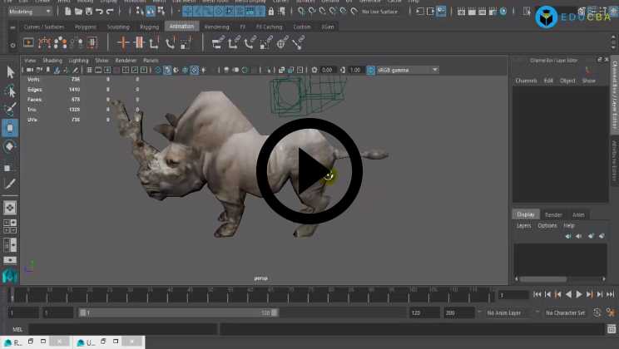
Task: Click the Play forwards button
Action: tap(579, 294)
